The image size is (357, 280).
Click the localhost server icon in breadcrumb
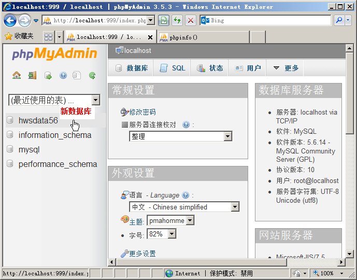(119, 50)
